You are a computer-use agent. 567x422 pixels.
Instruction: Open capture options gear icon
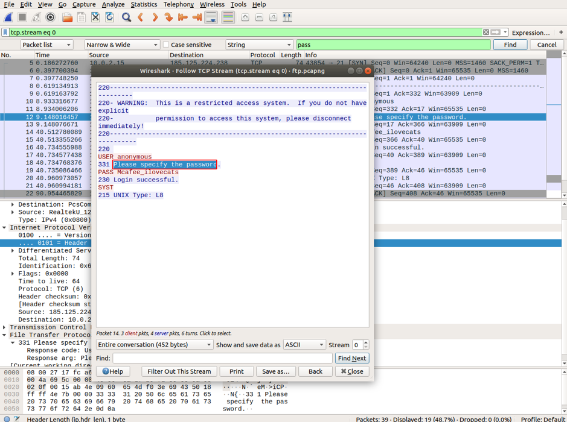51,17
